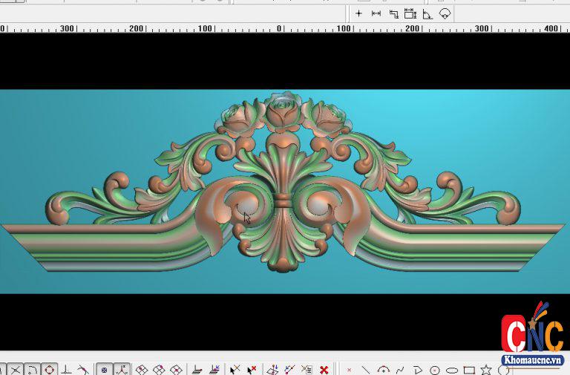Image resolution: width=570 pixels, height=375 pixels.
Task: Select the horizontal dimension measuring tool
Action: tap(376, 13)
